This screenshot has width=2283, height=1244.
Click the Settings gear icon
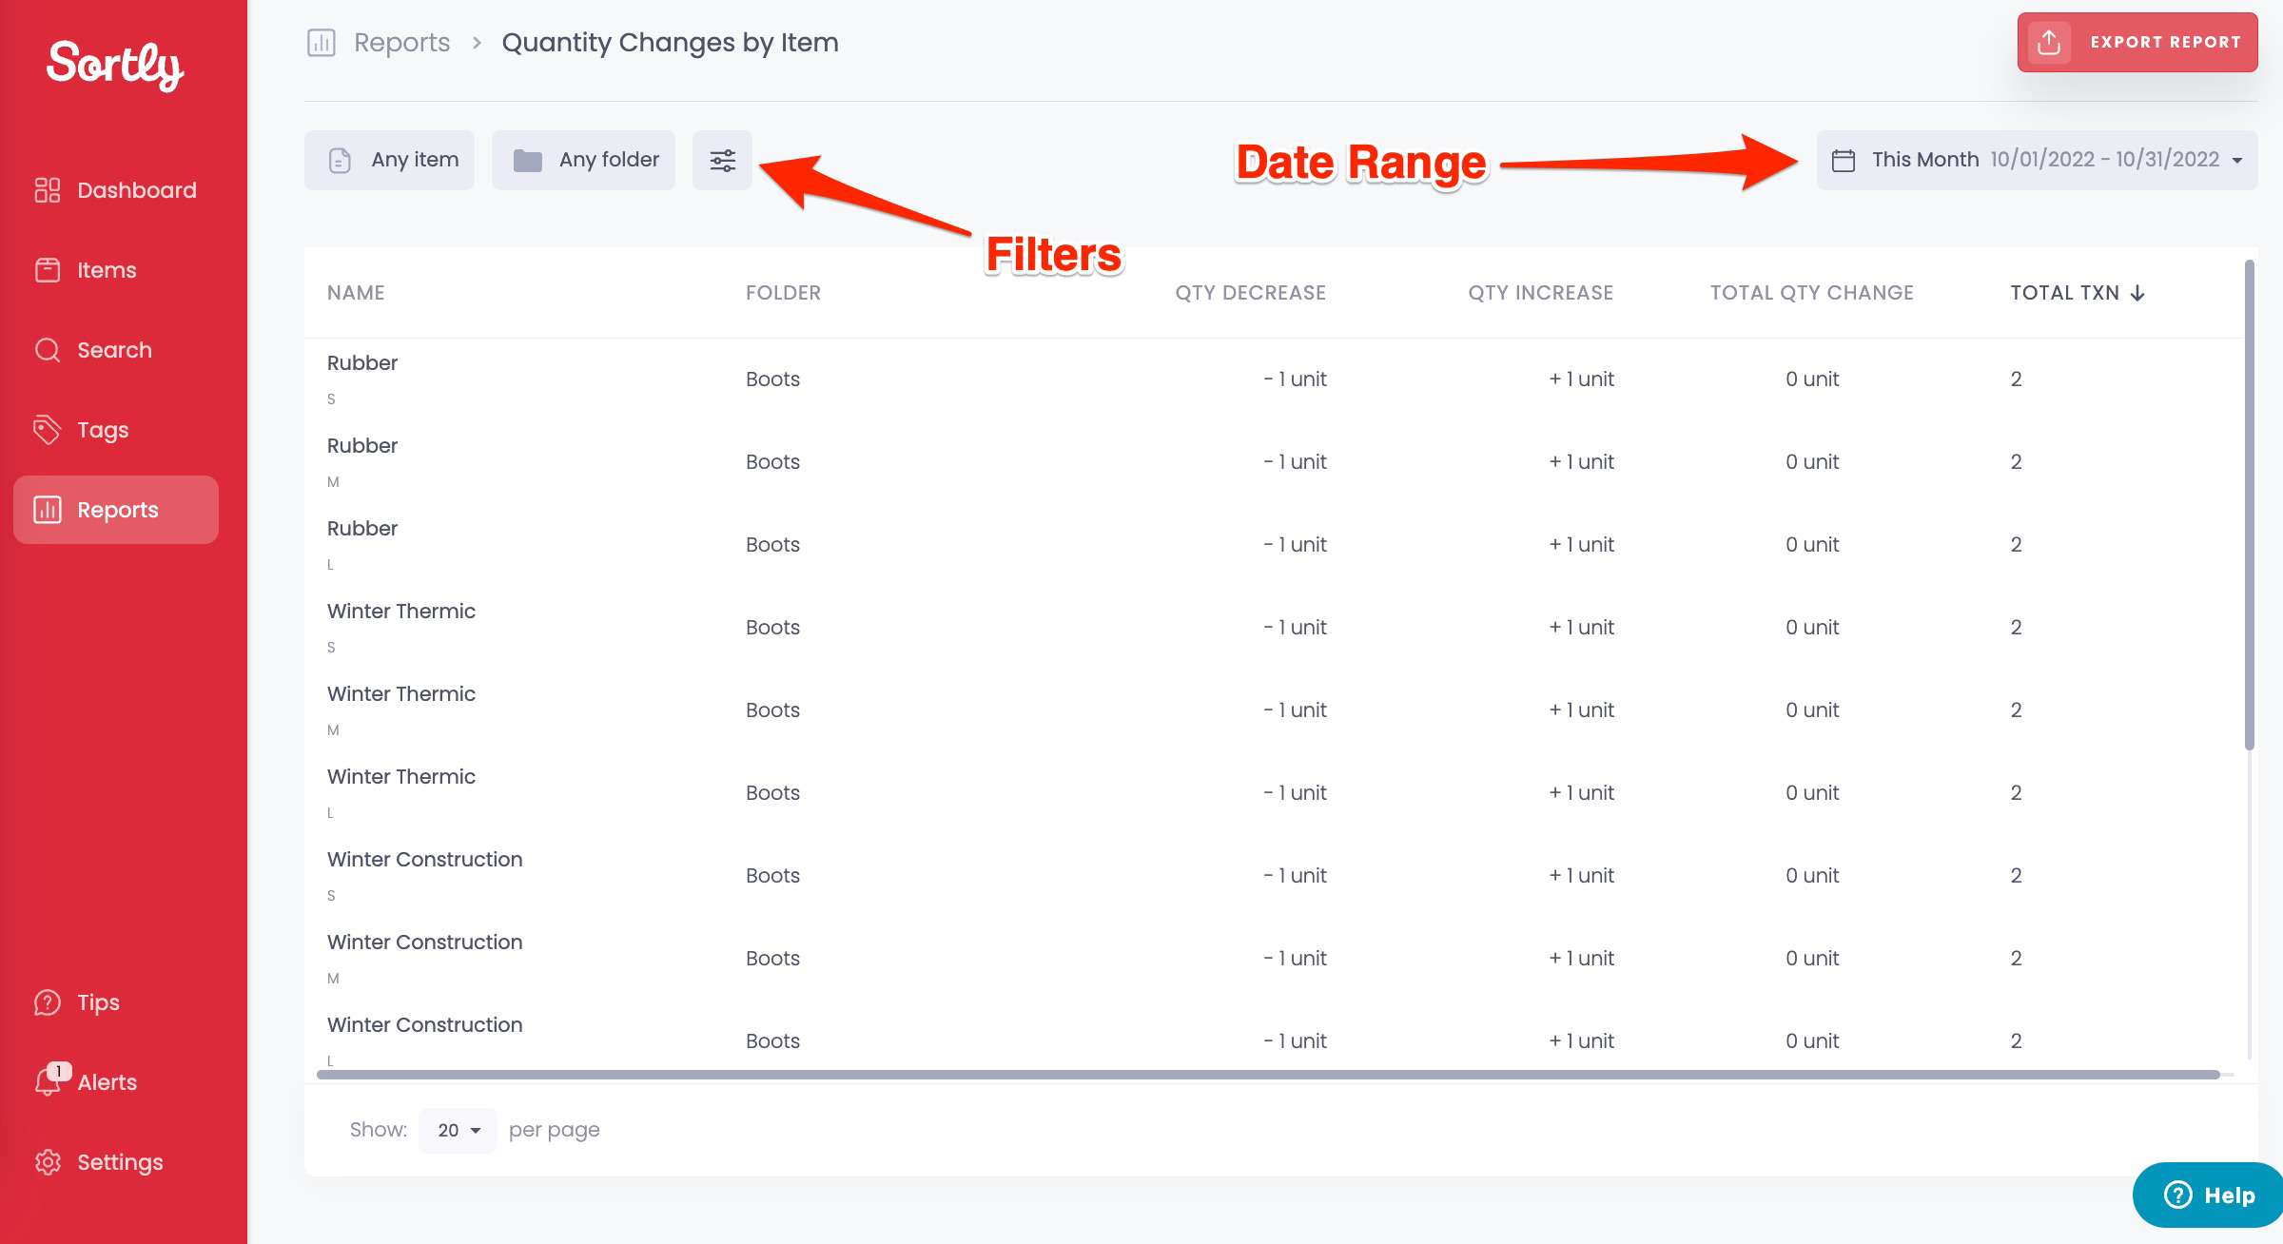(x=48, y=1162)
